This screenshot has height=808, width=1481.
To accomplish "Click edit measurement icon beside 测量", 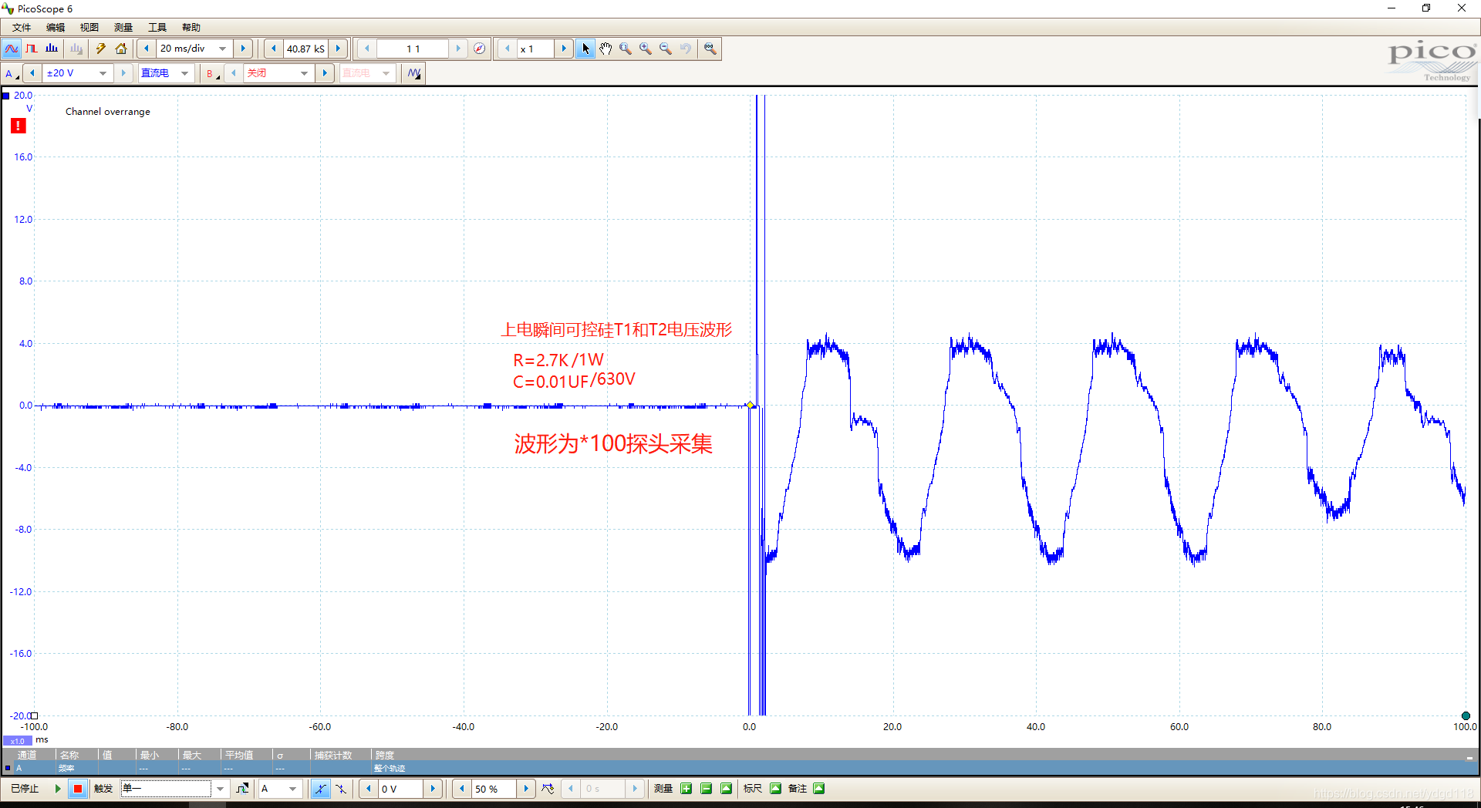I will pyautogui.click(x=726, y=789).
